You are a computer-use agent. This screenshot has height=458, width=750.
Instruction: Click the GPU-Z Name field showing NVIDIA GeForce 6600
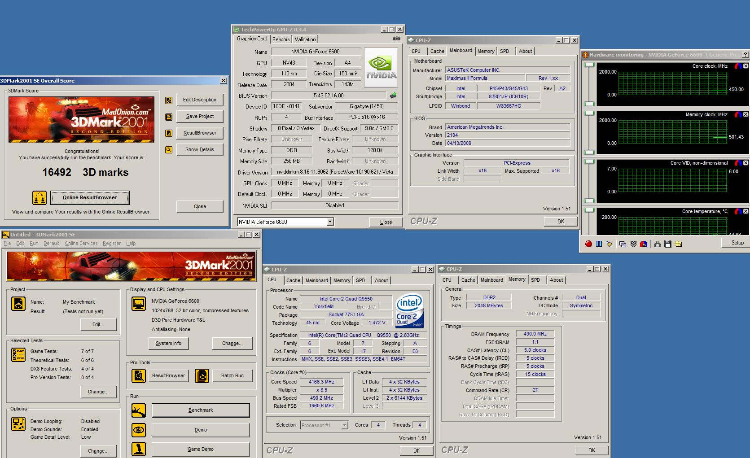316,52
